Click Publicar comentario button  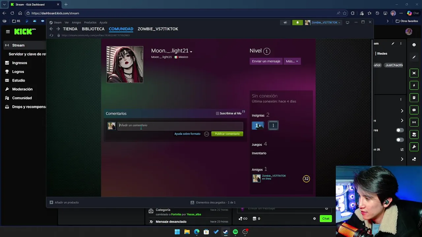(x=227, y=134)
